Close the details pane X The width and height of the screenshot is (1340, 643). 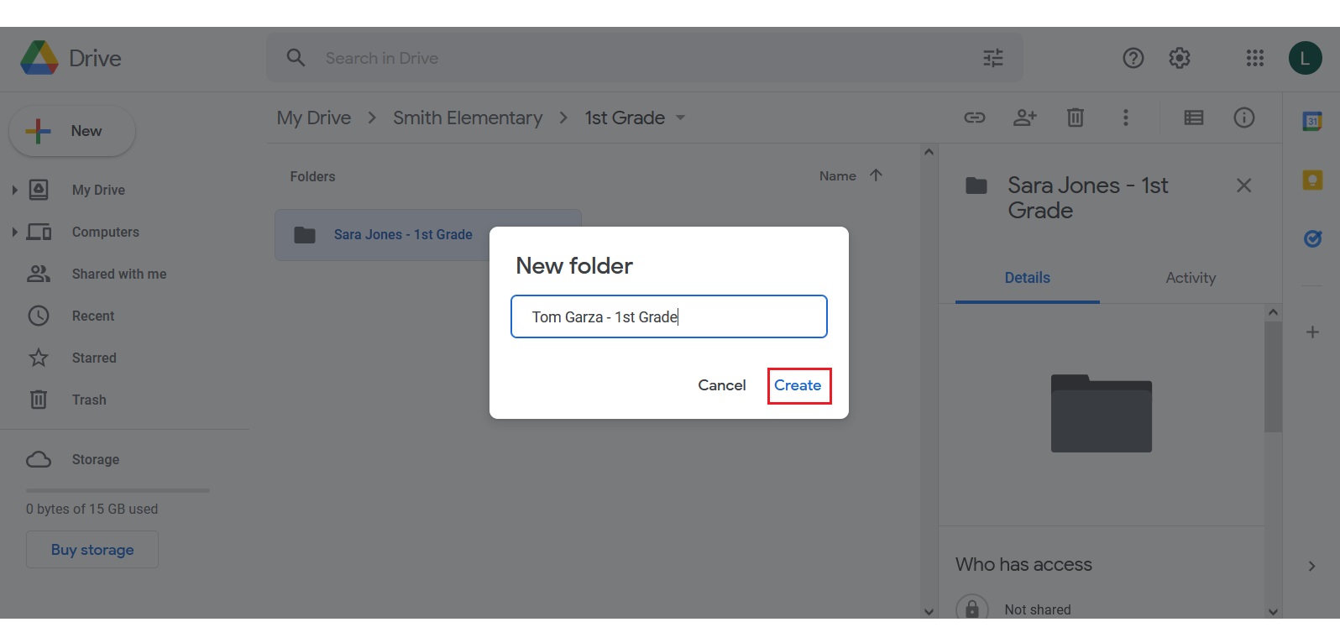click(x=1244, y=186)
